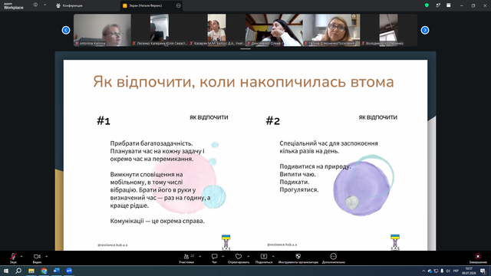Open the Чат panel
Image resolution: width=491 pixels, height=276 pixels.
coord(215,258)
